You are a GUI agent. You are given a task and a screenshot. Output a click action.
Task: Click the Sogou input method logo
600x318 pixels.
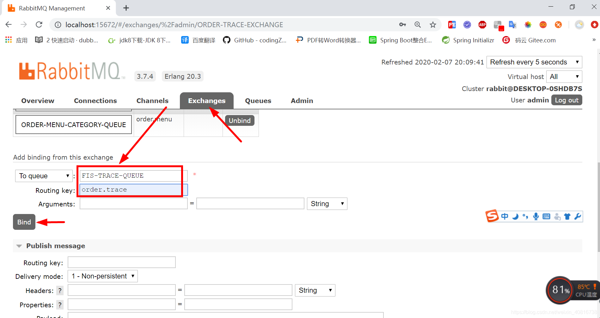coord(492,216)
